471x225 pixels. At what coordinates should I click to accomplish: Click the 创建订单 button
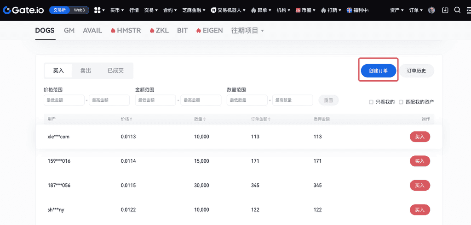coord(378,71)
